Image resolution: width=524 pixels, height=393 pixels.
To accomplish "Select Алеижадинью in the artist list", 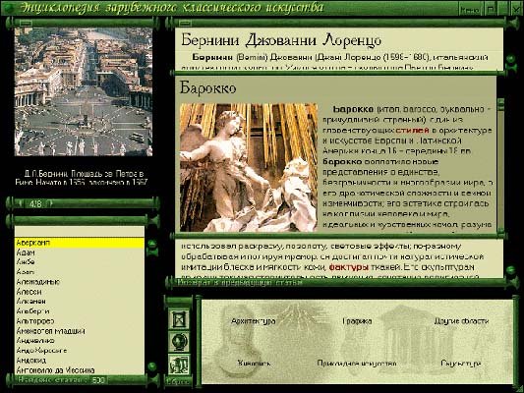I will click(80, 282).
